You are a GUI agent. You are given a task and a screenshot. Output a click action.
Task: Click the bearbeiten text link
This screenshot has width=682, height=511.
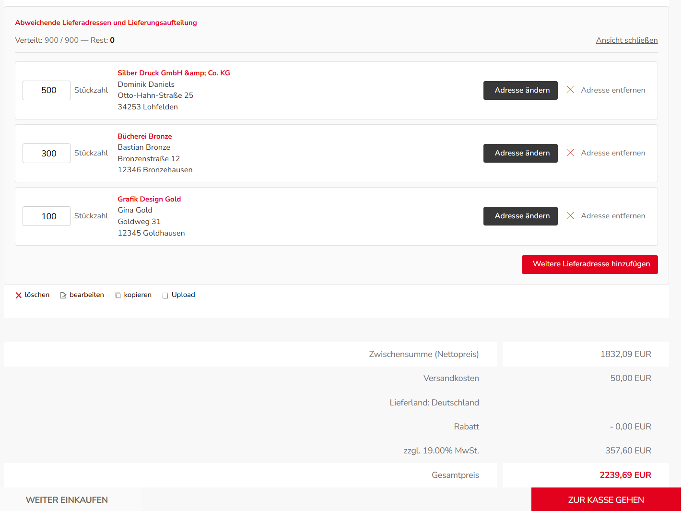87,295
